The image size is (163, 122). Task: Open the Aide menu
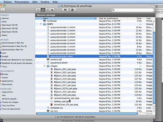tap(55, 2)
